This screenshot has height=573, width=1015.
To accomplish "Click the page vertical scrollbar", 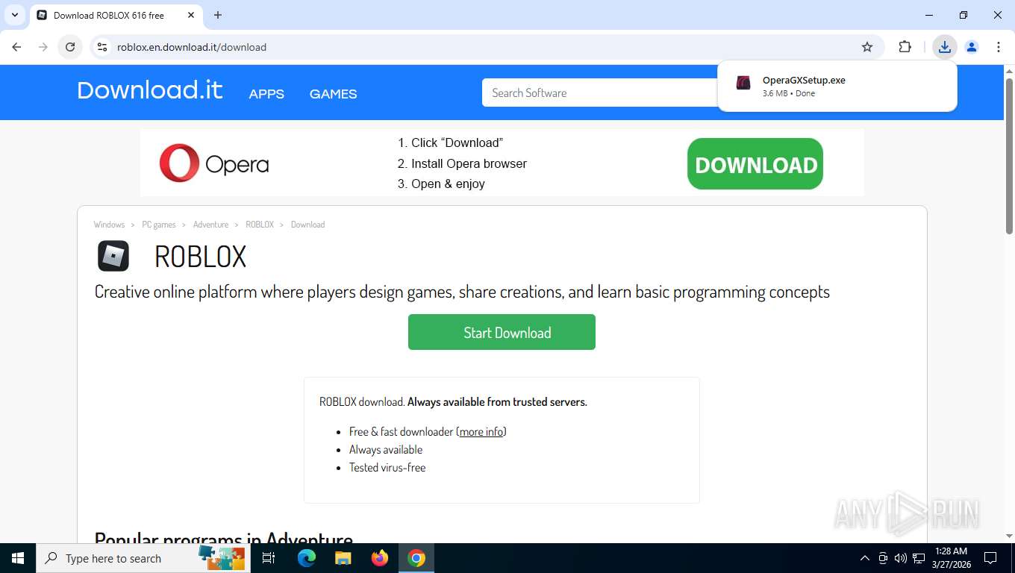I will pos(1009,157).
